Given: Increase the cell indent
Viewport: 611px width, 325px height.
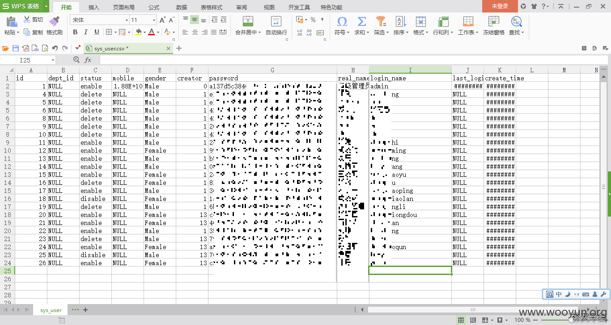Looking at the screenshot, I should coord(223,20).
